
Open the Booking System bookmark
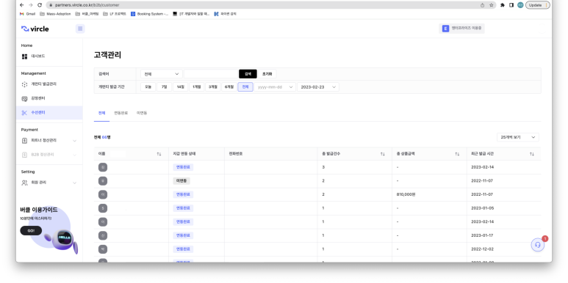[149, 14]
